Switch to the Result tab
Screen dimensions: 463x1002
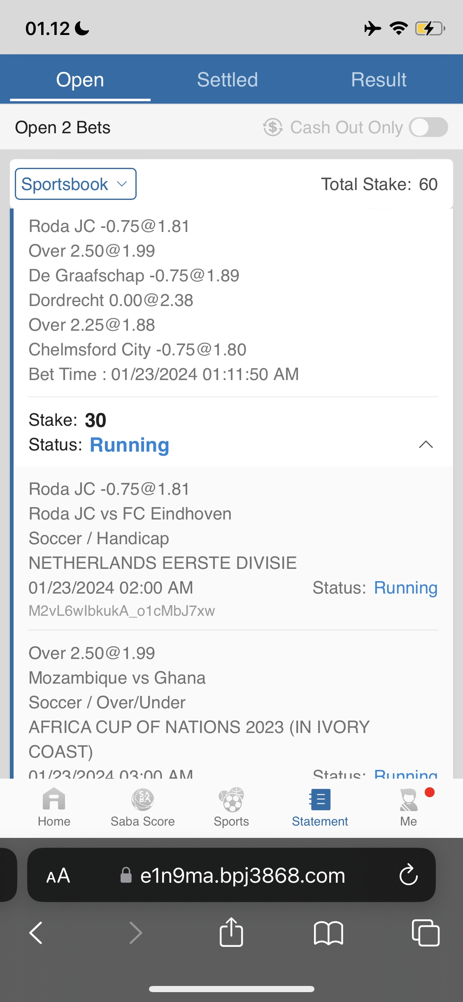379,79
